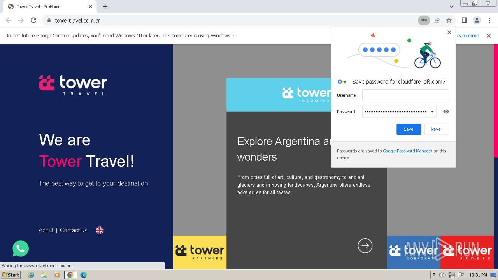The image size is (498, 280).
Task: Launch Microsoft Edge from the taskbar
Action: (x=84, y=275)
